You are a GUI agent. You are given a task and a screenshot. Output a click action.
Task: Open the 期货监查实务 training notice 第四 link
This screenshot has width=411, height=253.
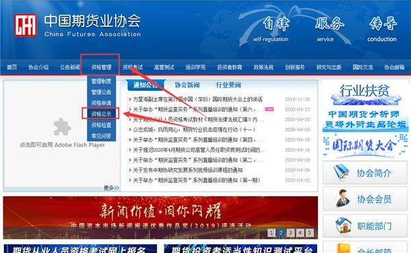pyautogui.click(x=199, y=139)
